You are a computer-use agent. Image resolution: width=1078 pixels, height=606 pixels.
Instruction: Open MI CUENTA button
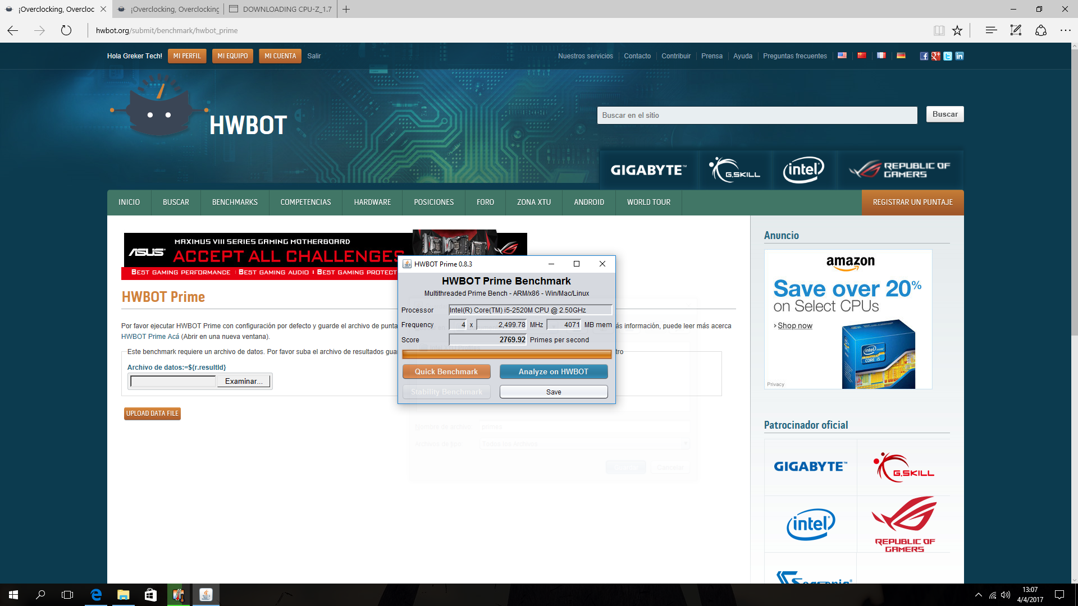(x=280, y=56)
